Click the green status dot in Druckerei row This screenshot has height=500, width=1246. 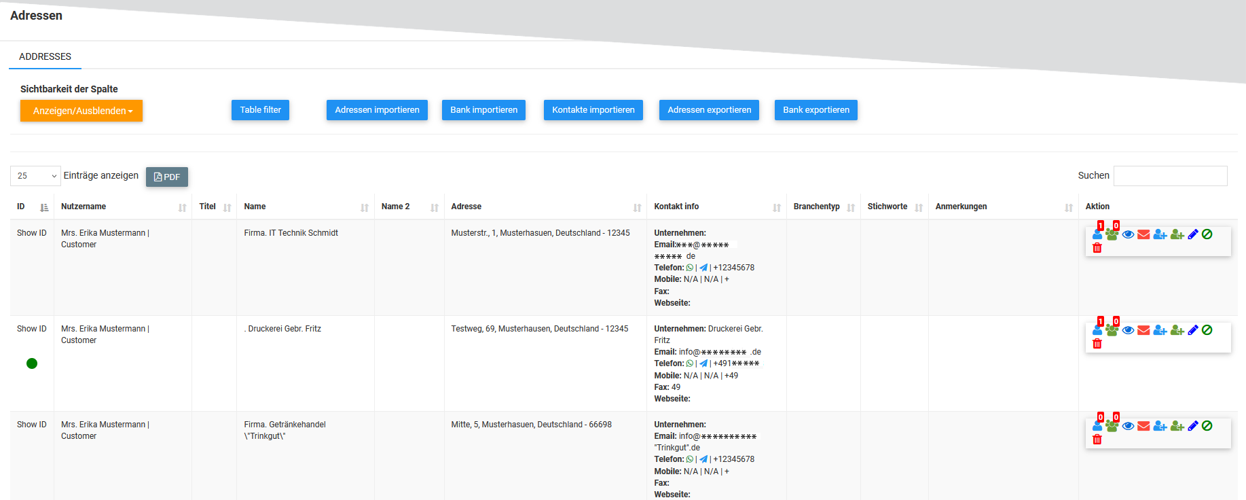pyautogui.click(x=32, y=363)
